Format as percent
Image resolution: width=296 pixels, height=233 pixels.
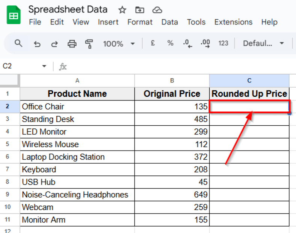(170, 43)
